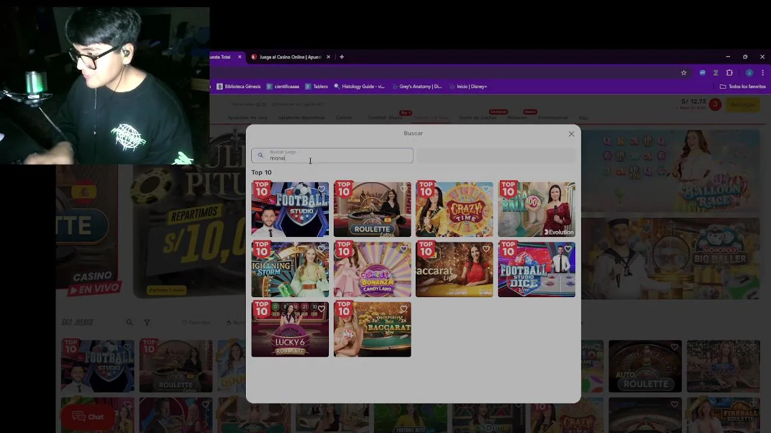Open the Prosperity Tree Baccarat card
Screen dimensions: 771x433
[x=372, y=329]
